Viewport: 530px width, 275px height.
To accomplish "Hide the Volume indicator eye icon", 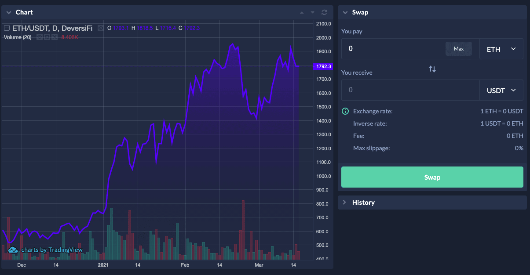I will tap(39, 37).
